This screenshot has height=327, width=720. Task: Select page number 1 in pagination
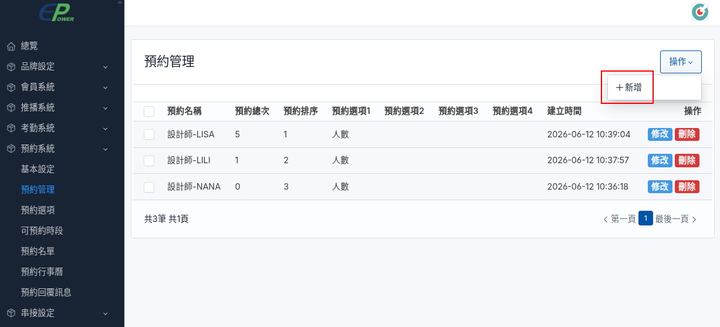click(x=645, y=218)
